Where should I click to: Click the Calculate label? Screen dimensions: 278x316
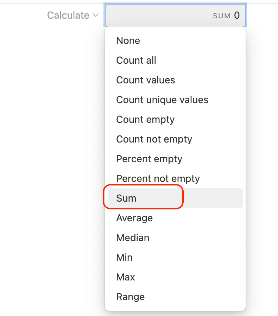point(68,15)
